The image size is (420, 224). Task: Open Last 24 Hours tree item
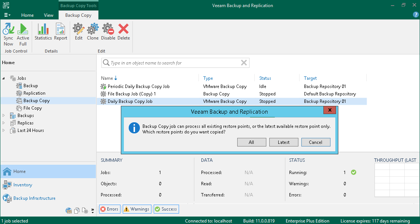tap(31, 130)
